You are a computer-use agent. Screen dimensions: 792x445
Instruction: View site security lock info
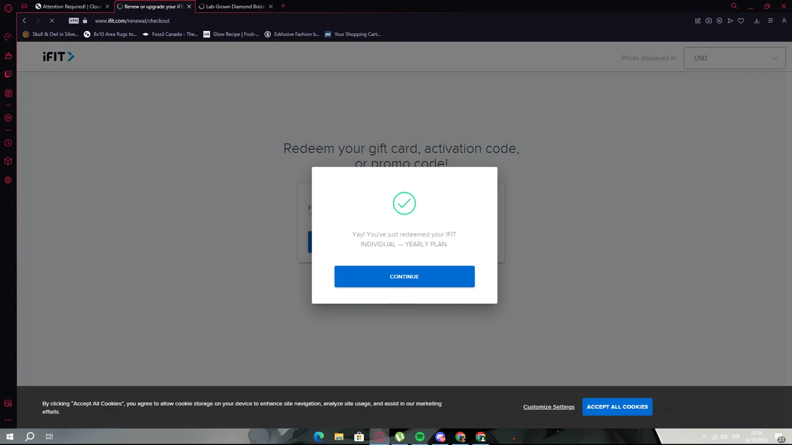tap(85, 21)
